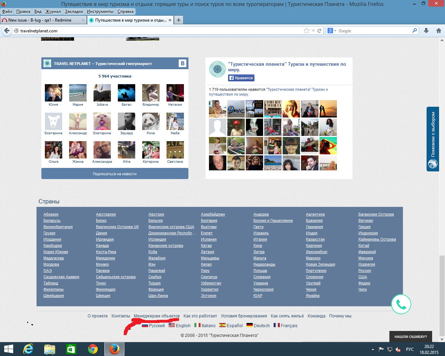
Task: Click the green phone callback icon
Action: click(401, 305)
